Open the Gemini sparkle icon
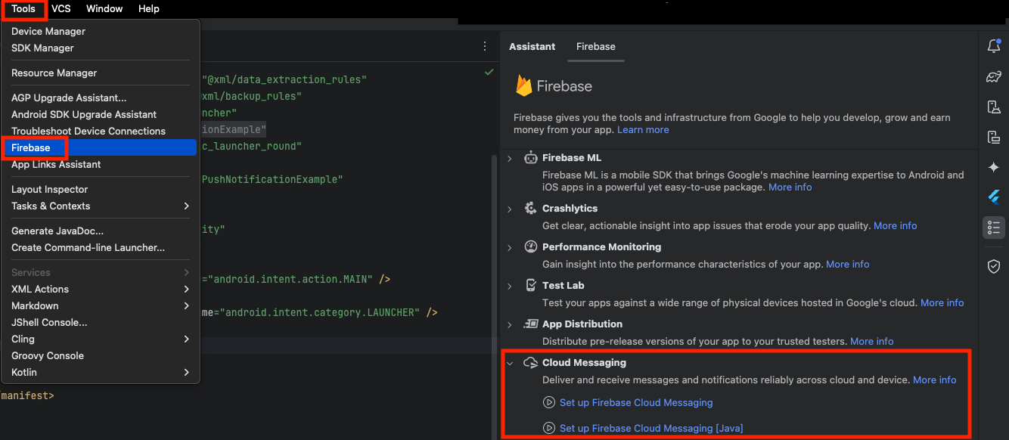 994,167
